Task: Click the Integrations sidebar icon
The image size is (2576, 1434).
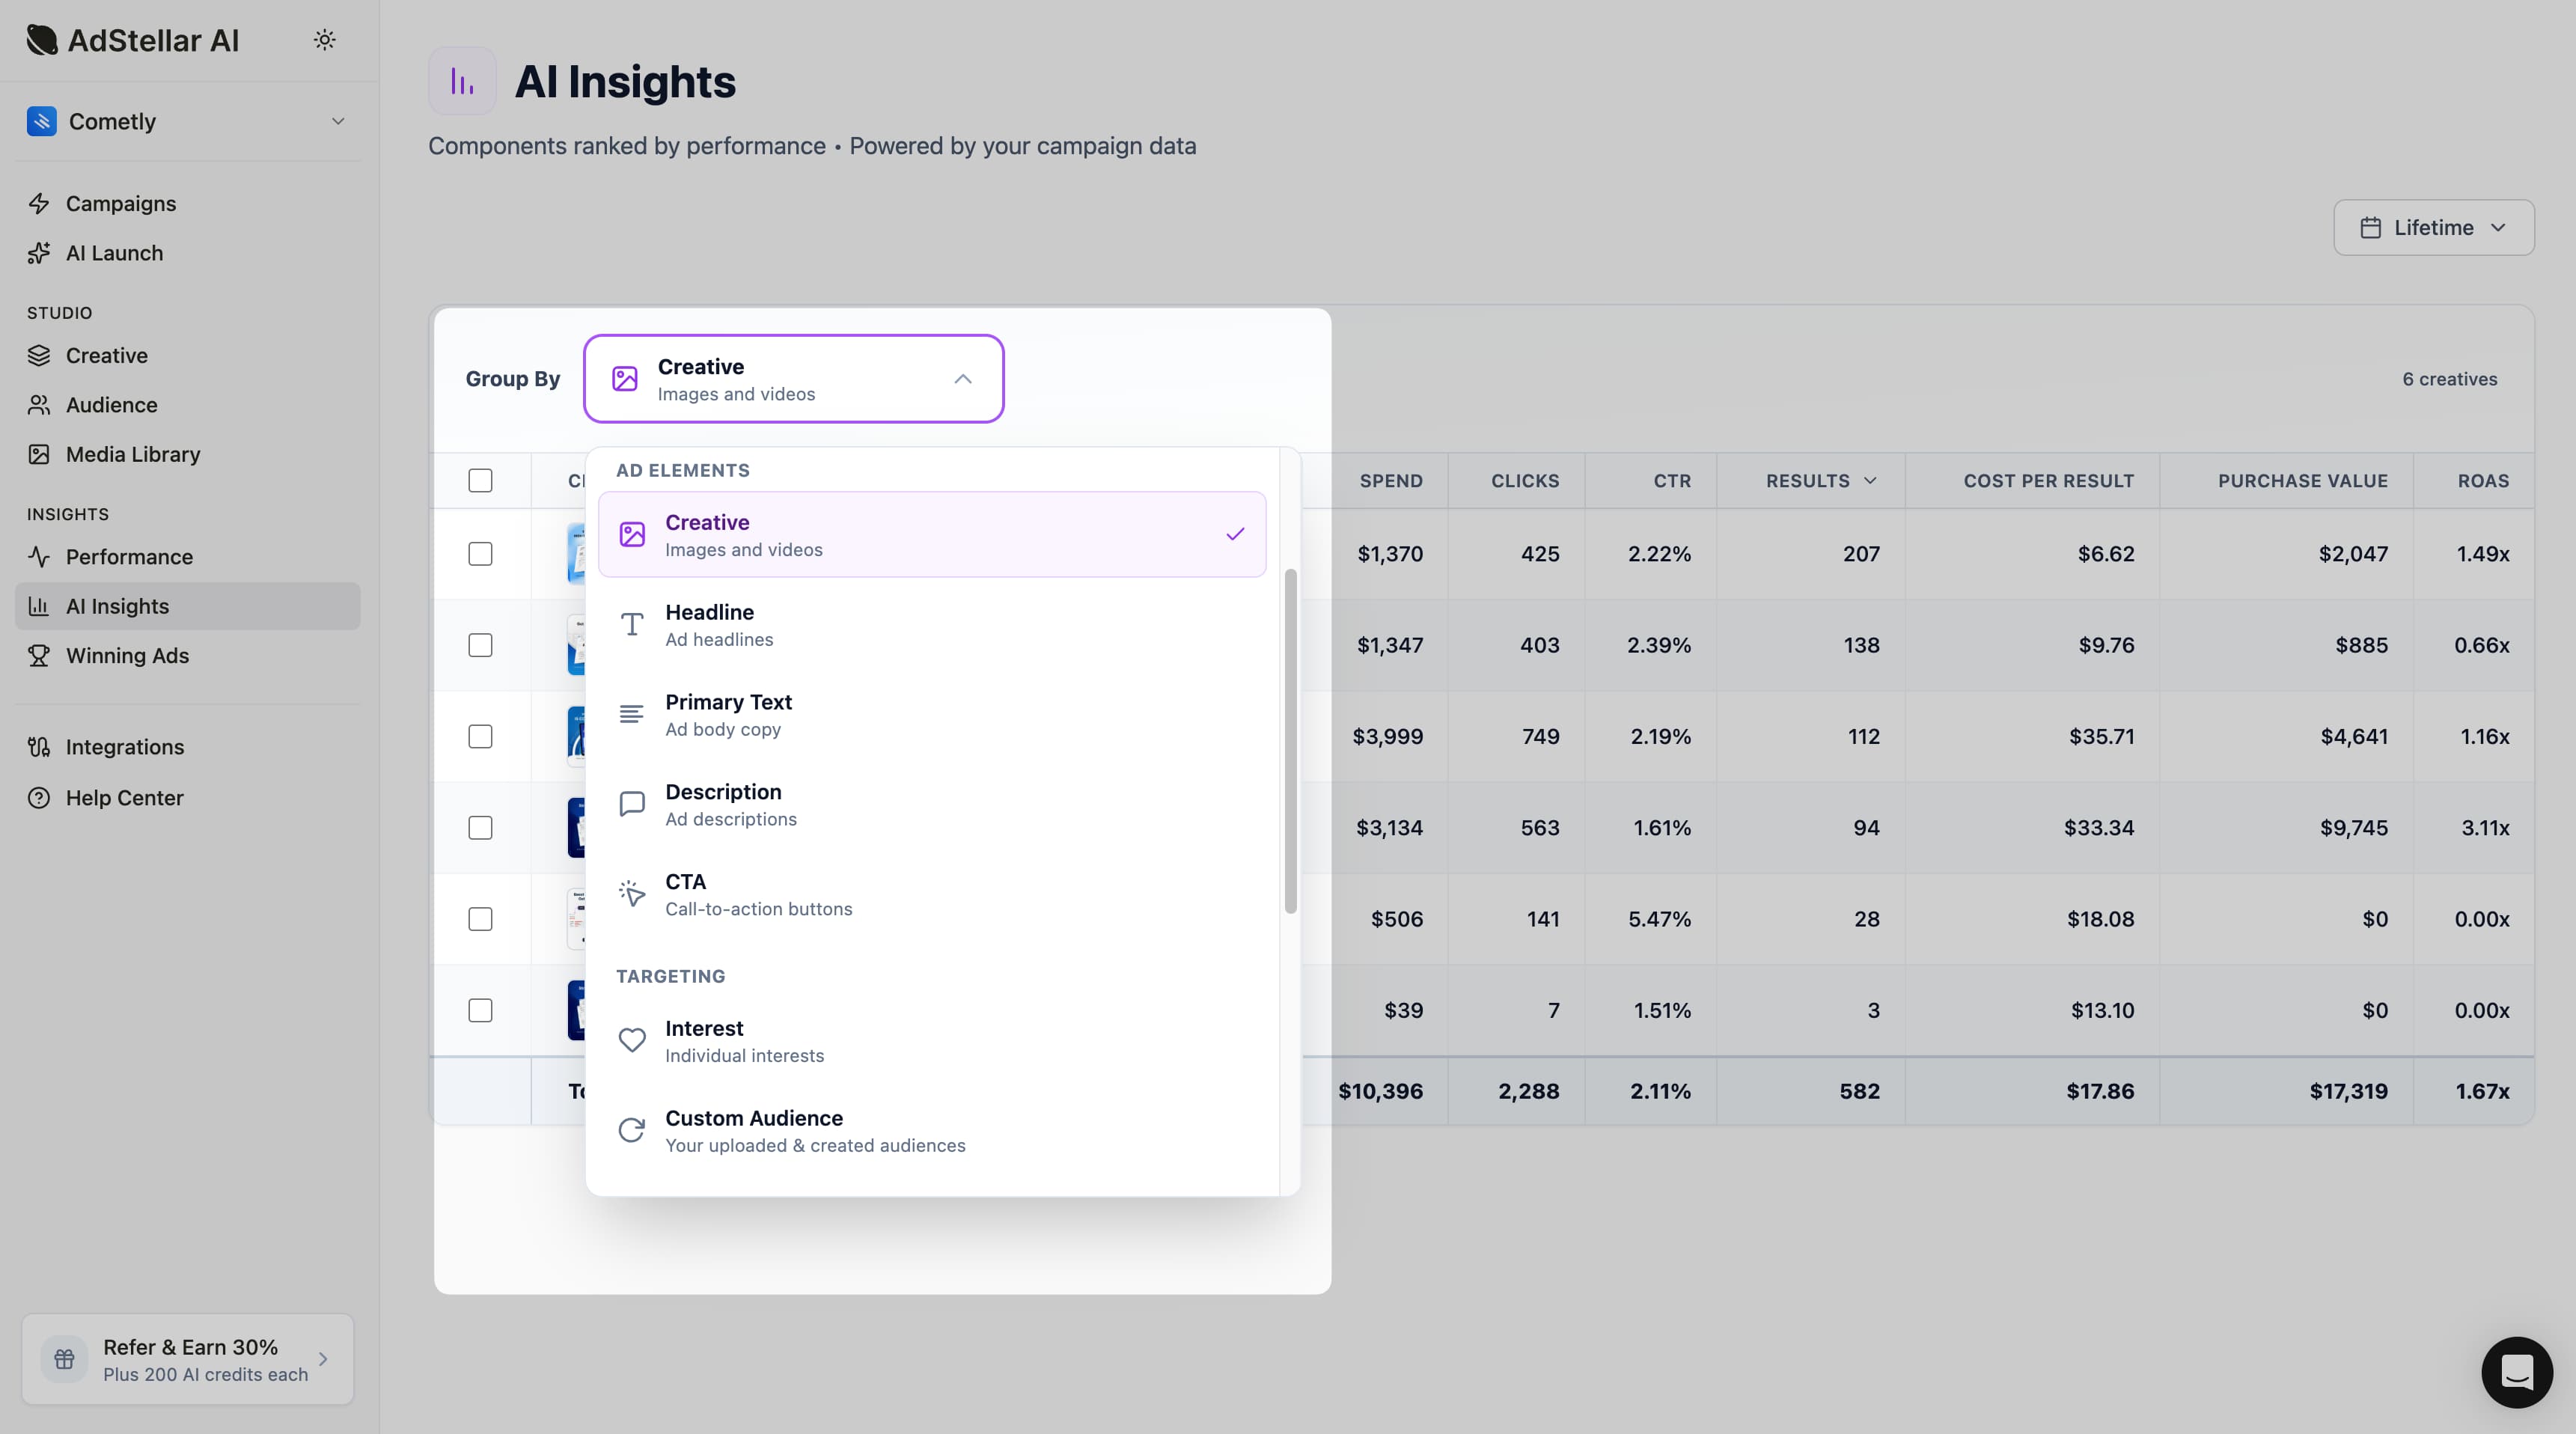Action: 39,746
